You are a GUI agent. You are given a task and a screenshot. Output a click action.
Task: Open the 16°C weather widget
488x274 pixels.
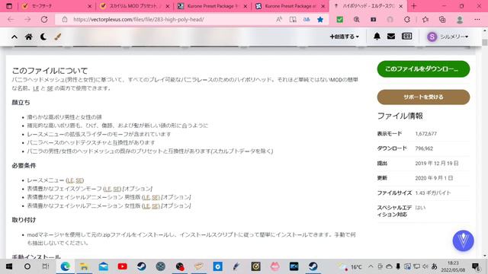pyautogui.click(x=351, y=266)
